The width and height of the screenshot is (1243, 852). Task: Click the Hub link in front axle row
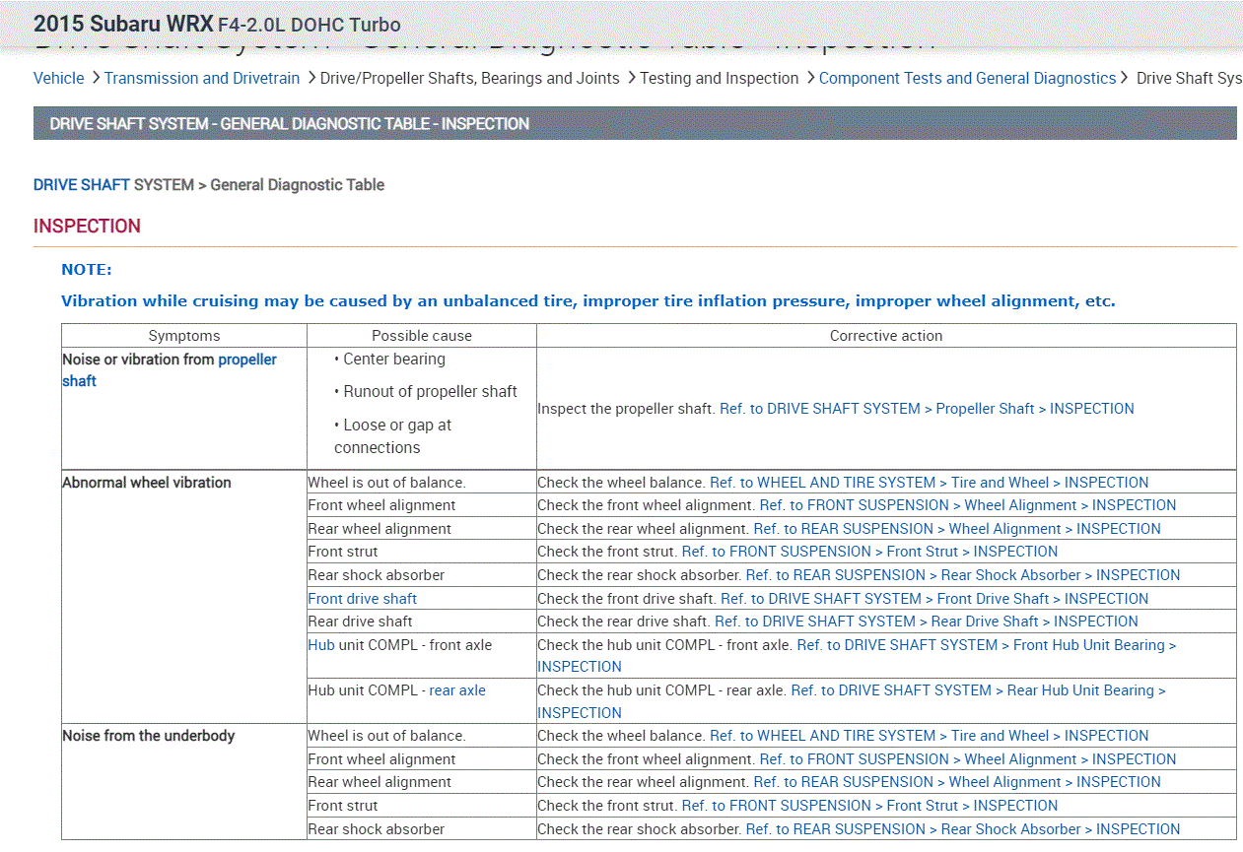click(x=321, y=645)
